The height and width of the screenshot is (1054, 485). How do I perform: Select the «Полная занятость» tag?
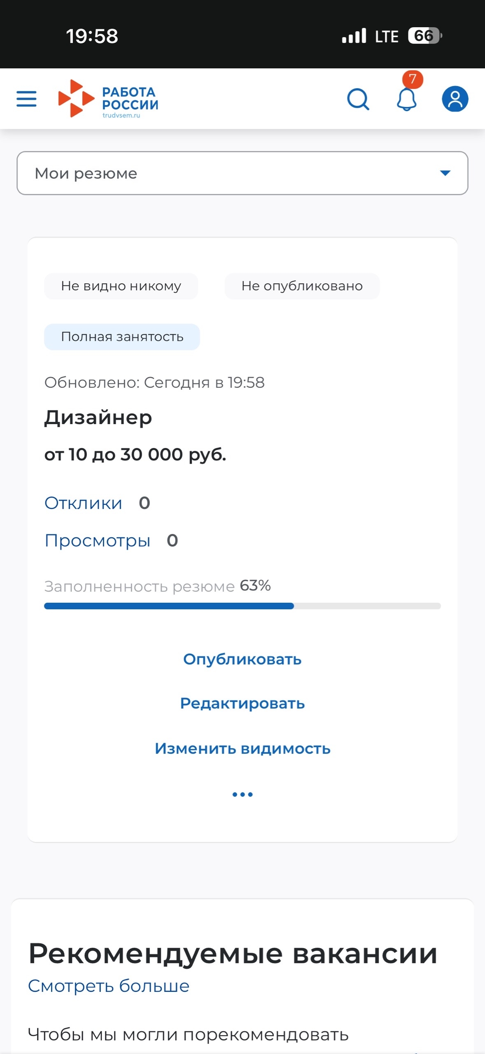click(x=121, y=336)
